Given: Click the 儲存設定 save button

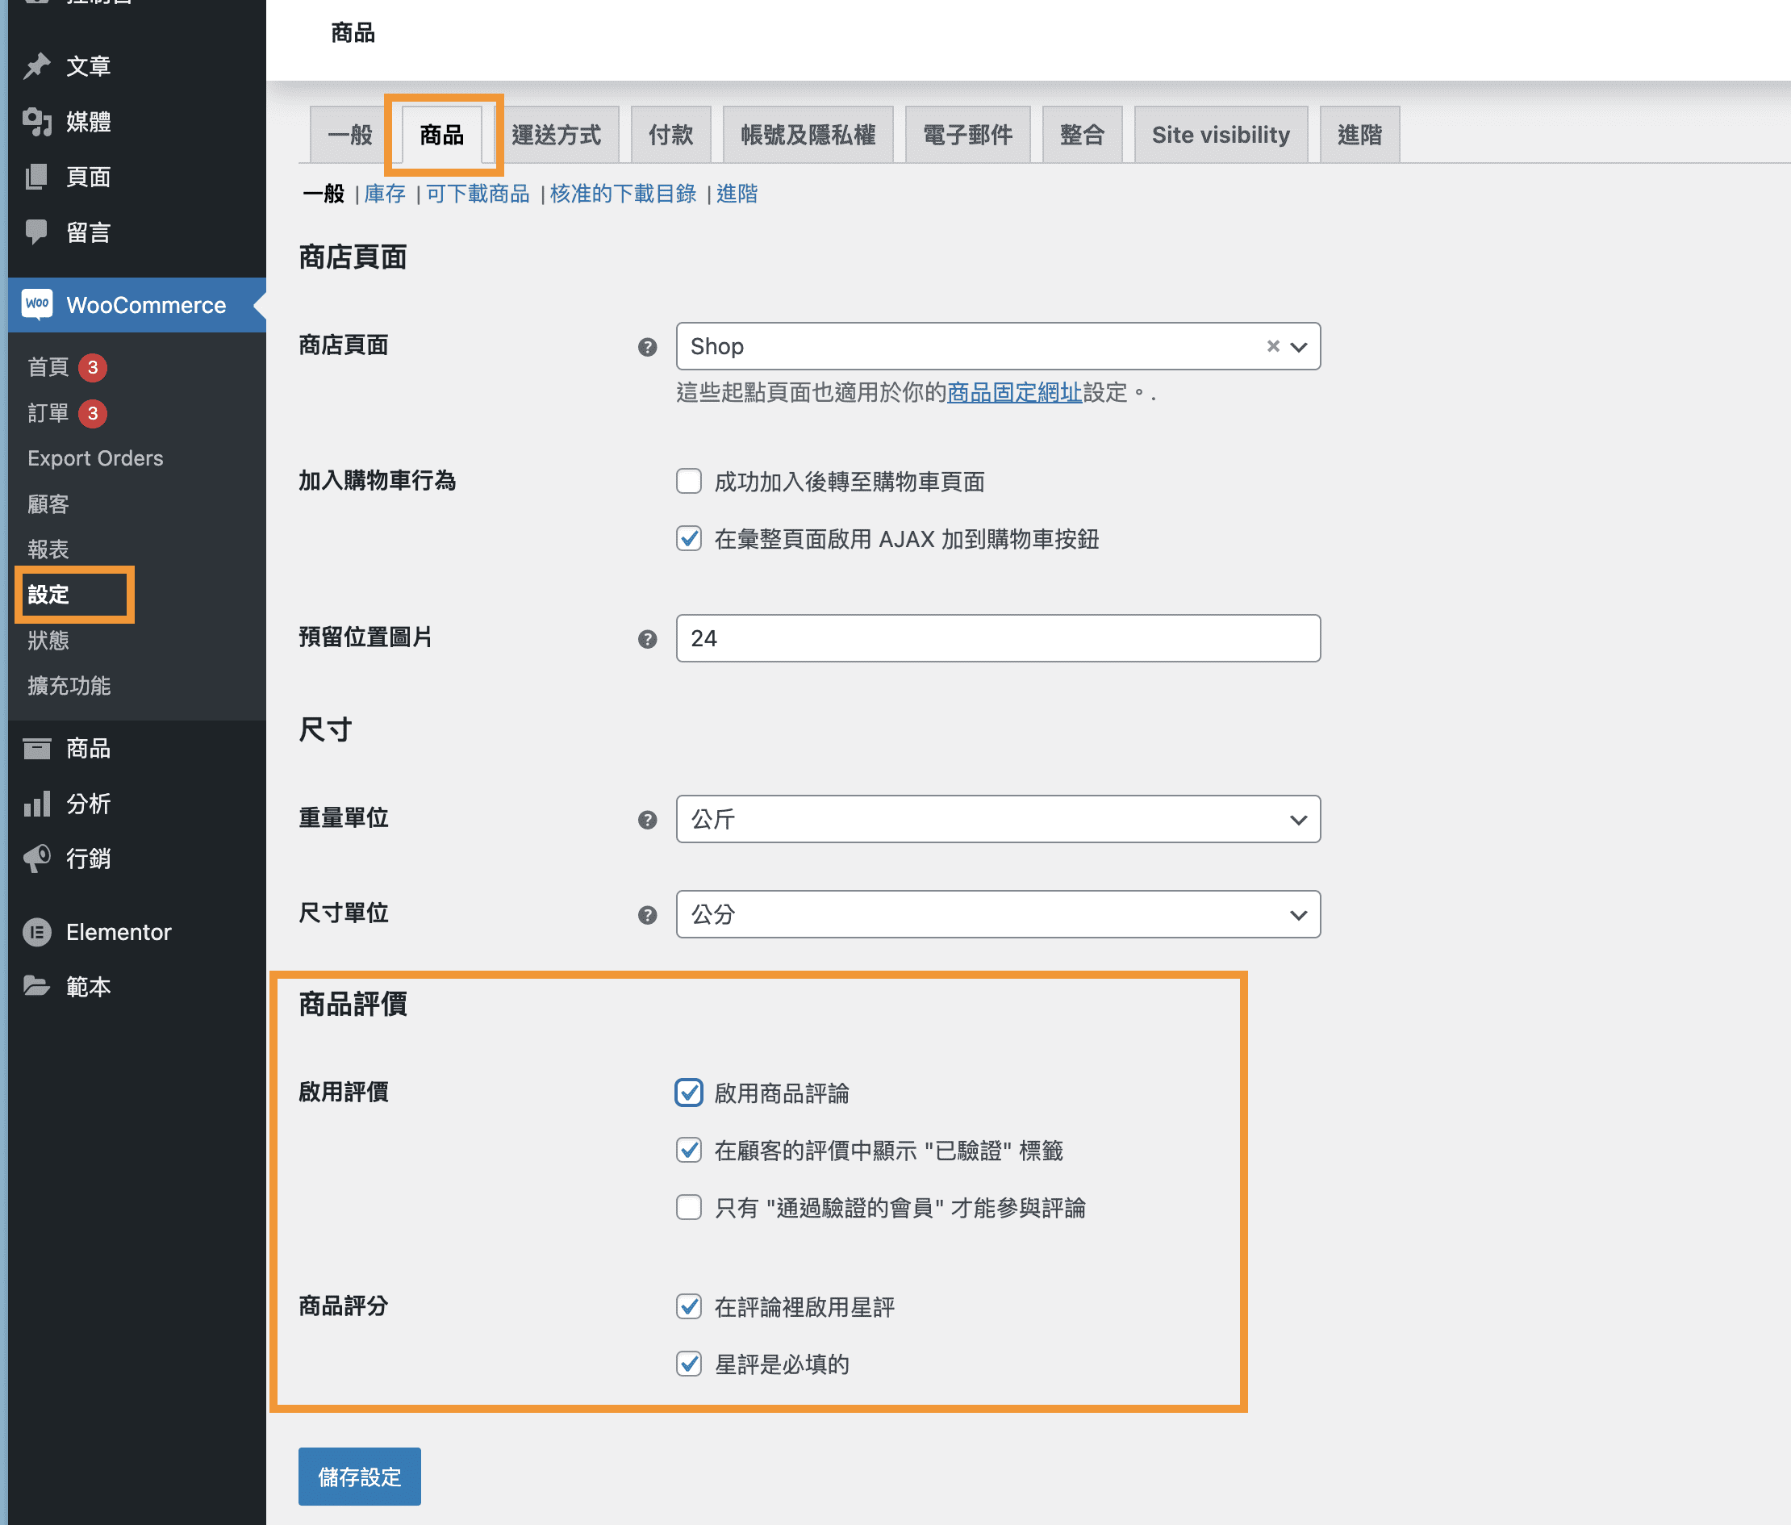Looking at the screenshot, I should pos(360,1477).
